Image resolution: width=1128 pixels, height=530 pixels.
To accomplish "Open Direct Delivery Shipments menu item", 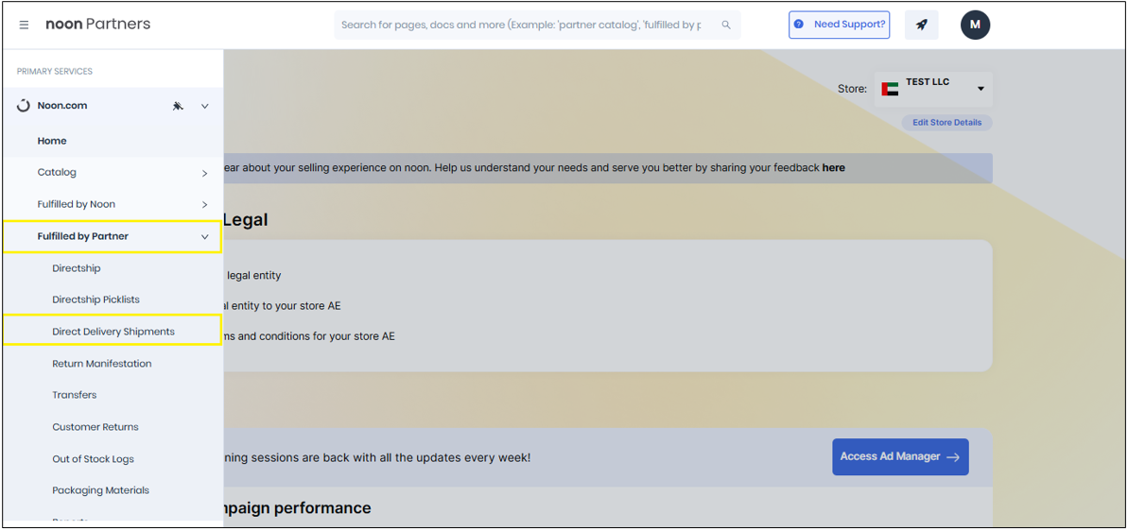I will [113, 332].
